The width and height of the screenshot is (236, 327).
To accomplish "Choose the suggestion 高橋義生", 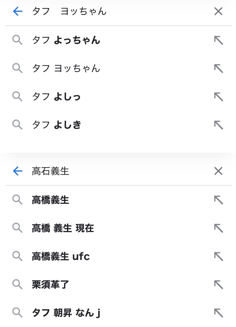I will pyautogui.click(x=50, y=200).
